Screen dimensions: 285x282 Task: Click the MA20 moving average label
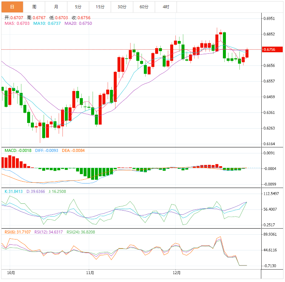pyautogui.click(x=78, y=23)
